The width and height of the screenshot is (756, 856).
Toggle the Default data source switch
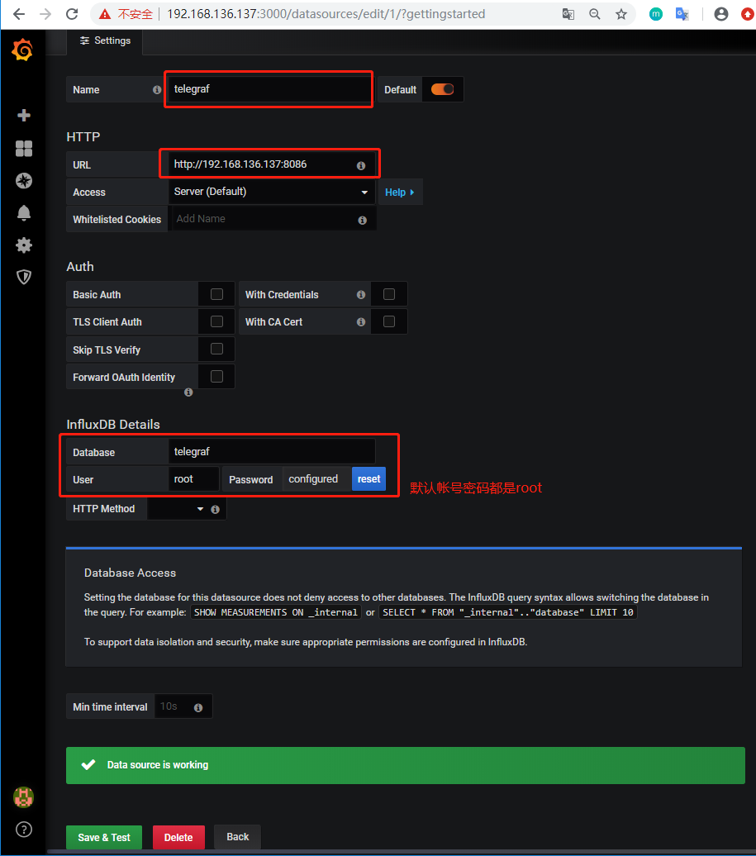click(443, 89)
